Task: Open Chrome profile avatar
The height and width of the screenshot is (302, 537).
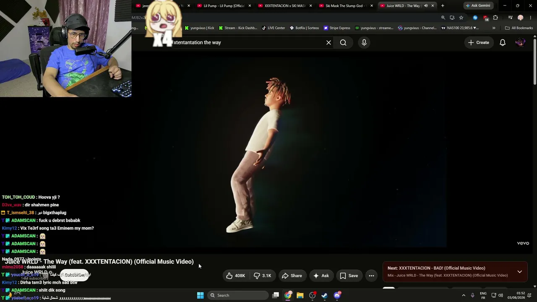Action: coord(521,18)
